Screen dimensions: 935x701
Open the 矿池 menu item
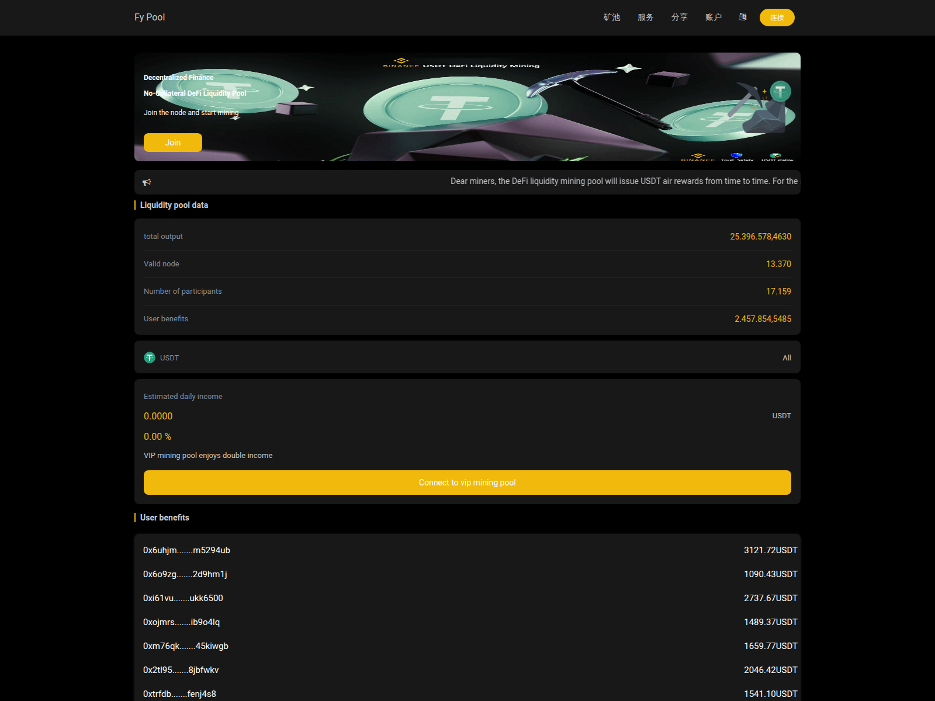pos(612,18)
